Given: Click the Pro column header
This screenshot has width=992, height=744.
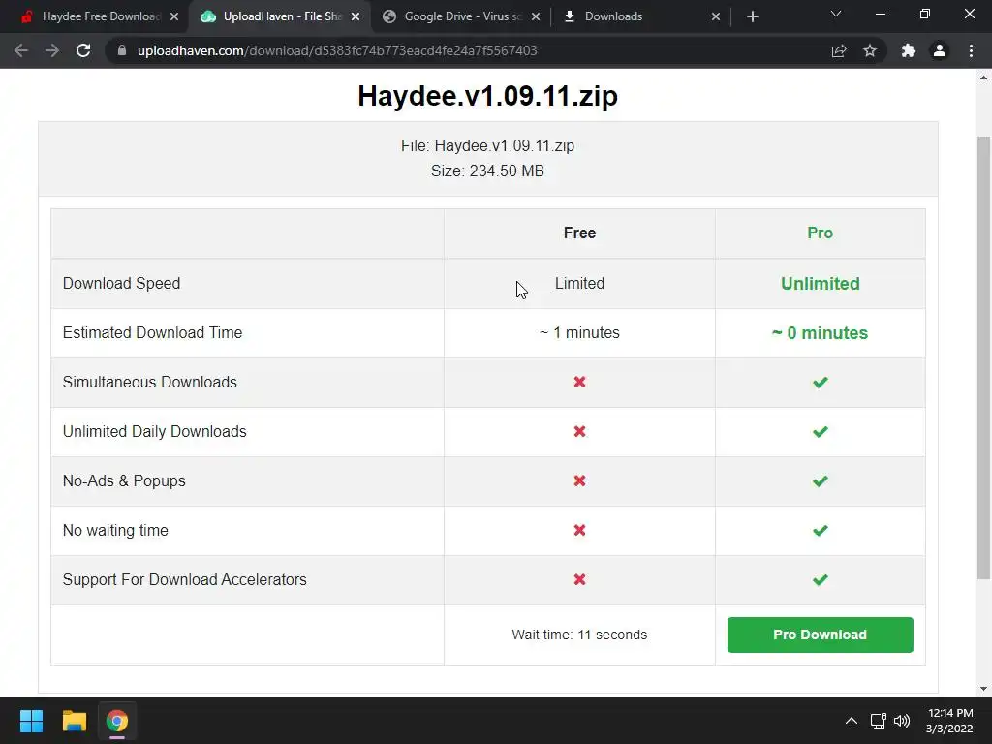Looking at the screenshot, I should coord(820,232).
